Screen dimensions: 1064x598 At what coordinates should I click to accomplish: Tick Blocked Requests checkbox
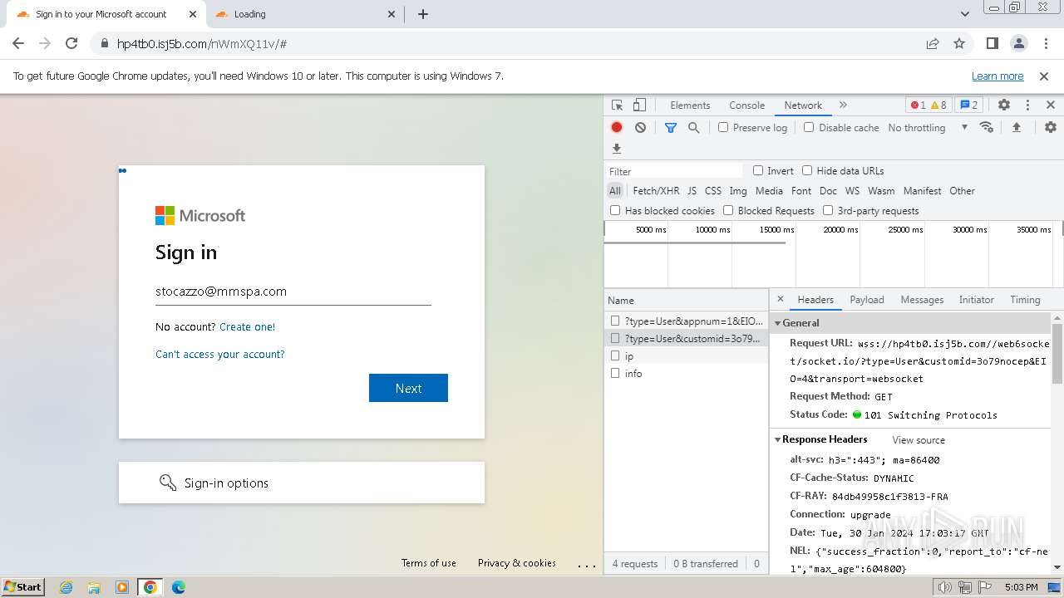point(728,210)
